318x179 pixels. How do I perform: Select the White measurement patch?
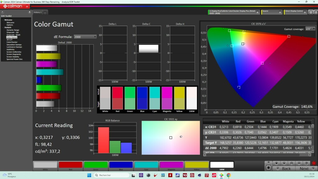[45, 166]
